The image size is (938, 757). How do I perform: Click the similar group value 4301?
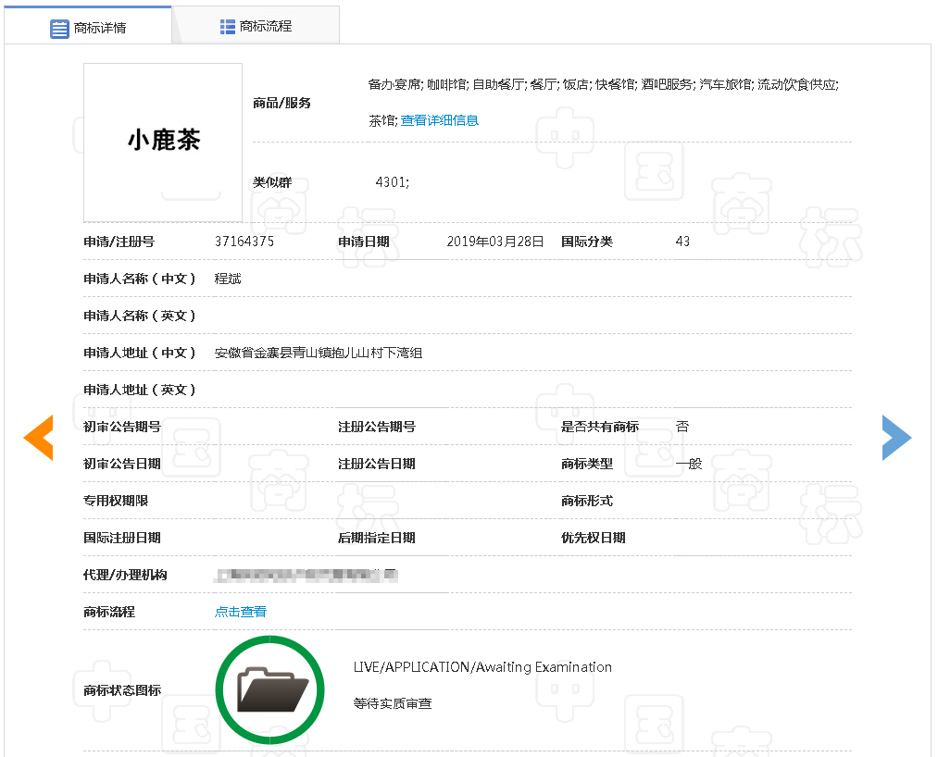tap(392, 182)
